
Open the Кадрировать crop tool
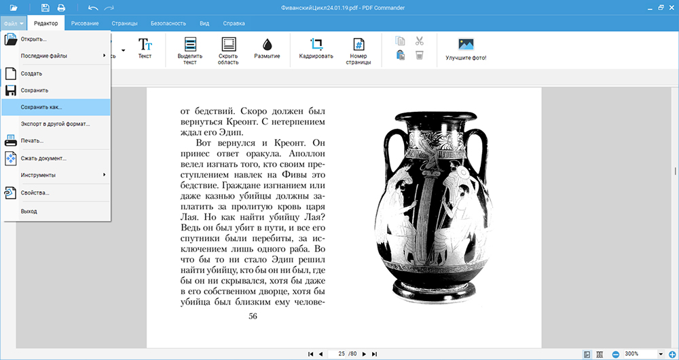click(x=316, y=48)
